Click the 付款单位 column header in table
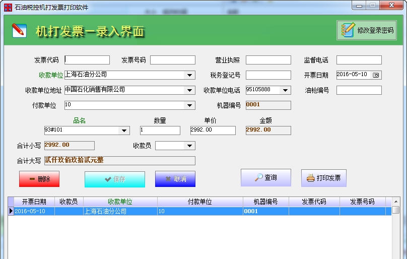Screen dimensions: 407x259 200,202
